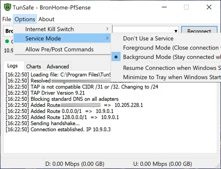The height and width of the screenshot is (169, 221).
Task: Click the Options menu
Action: pos(25,19)
